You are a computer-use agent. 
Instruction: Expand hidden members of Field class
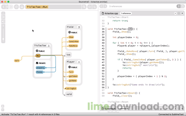click(x=79, y=27)
